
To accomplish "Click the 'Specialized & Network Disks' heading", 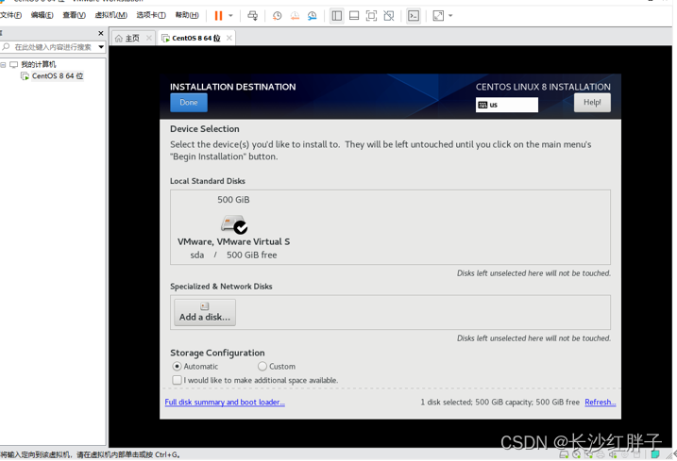I will coord(221,287).
